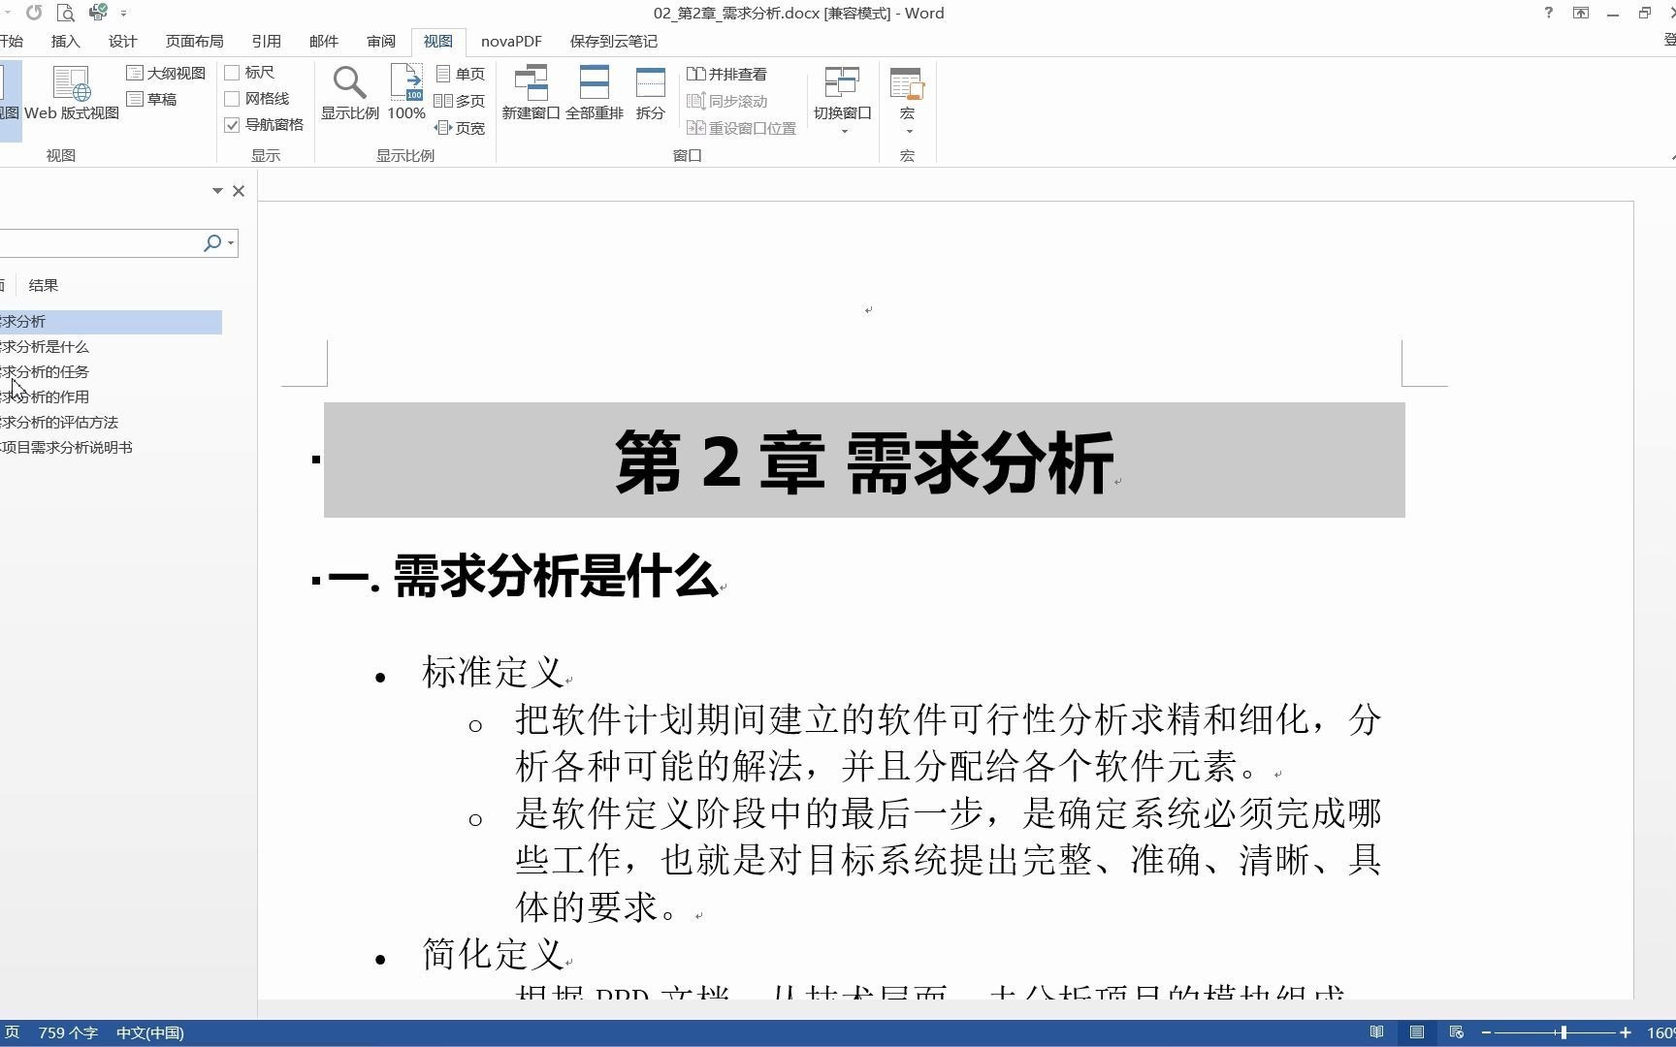The image size is (1676, 1047).
Task: Switch to Results tab (结果) in navigation
Action: (44, 285)
